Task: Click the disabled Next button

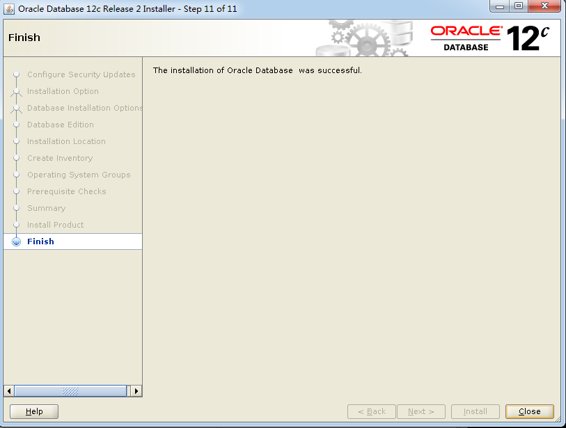Action: pyautogui.click(x=421, y=411)
